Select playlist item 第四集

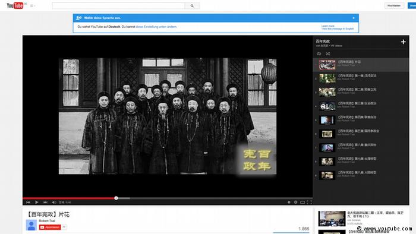(x=361, y=120)
